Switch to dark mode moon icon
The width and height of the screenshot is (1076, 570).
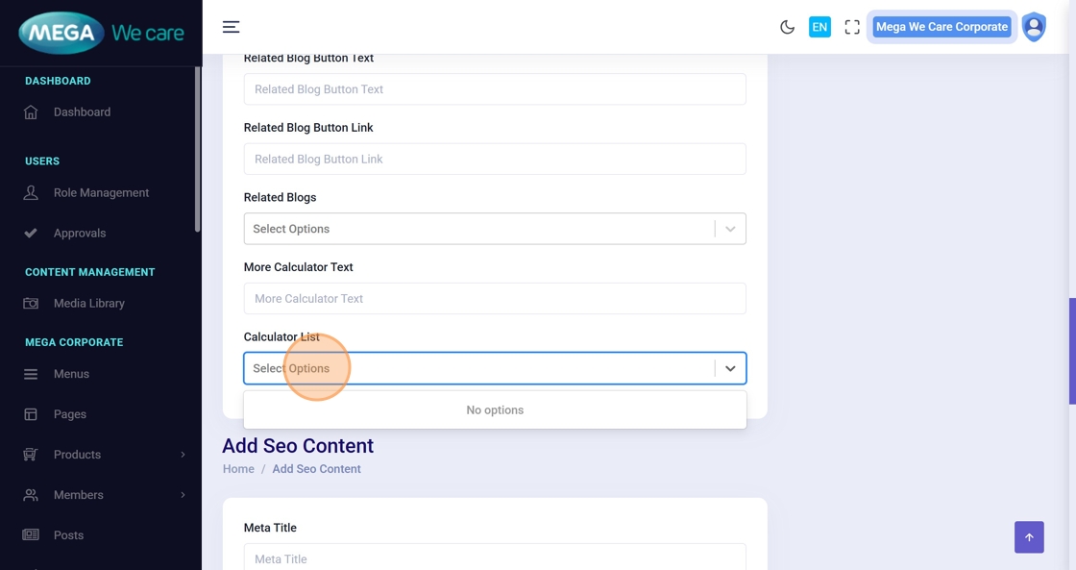coord(787,27)
